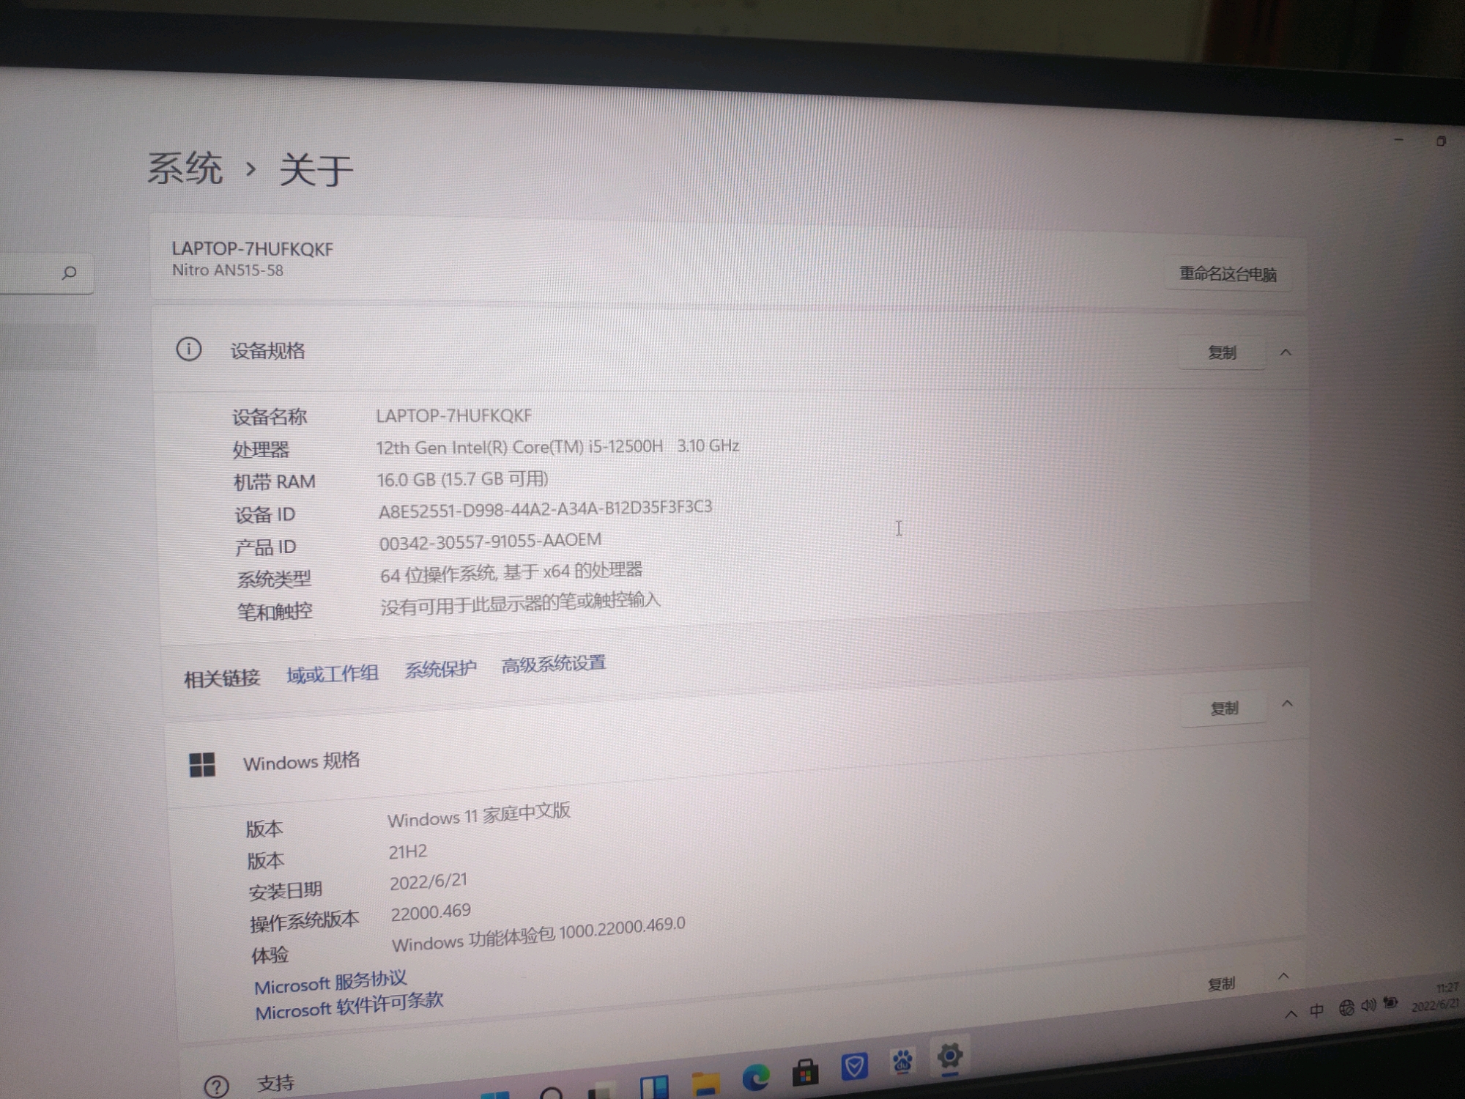Click the product ID 00342-30557-91055-AAOEM
This screenshot has height=1099, width=1465.
[490, 541]
